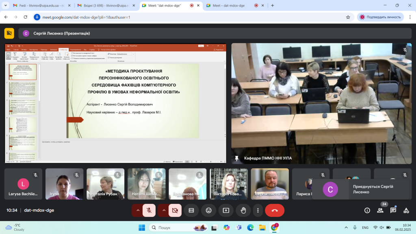
Task: Send an emoji reaction
Action: tap(209, 210)
